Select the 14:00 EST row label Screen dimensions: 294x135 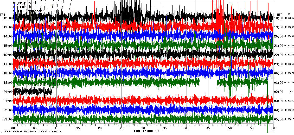tap(8, 37)
